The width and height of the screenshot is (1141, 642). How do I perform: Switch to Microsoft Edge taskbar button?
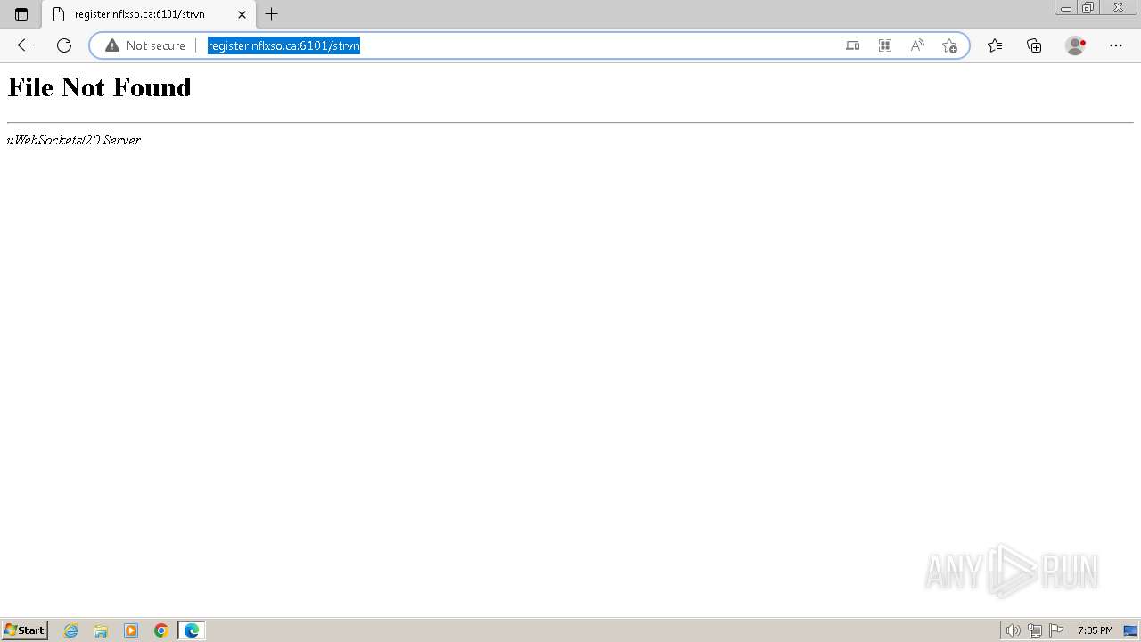[192, 630]
